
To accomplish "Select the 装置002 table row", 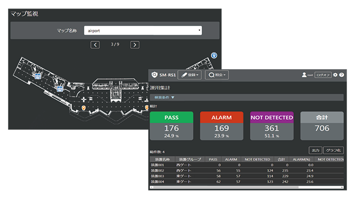I will tap(247, 171).
